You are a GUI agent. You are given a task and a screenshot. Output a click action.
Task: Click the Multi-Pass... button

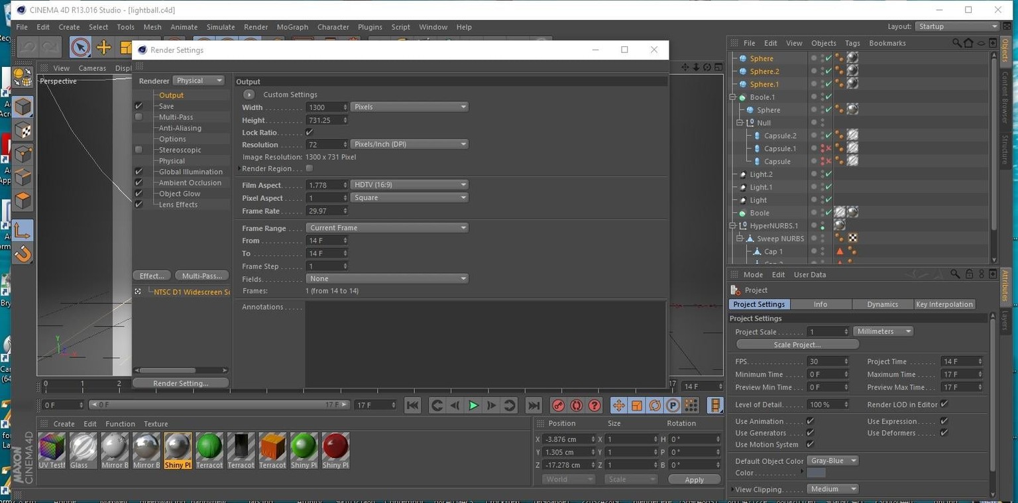coord(202,276)
